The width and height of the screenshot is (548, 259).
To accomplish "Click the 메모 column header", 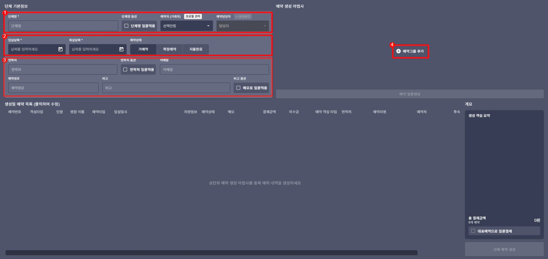I will click(231, 112).
